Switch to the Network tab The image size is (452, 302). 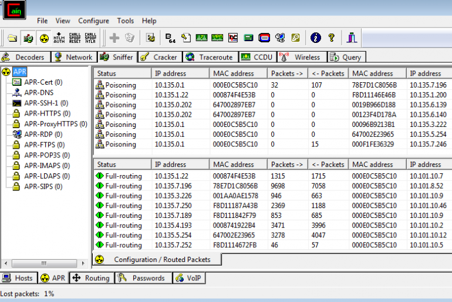[74, 57]
